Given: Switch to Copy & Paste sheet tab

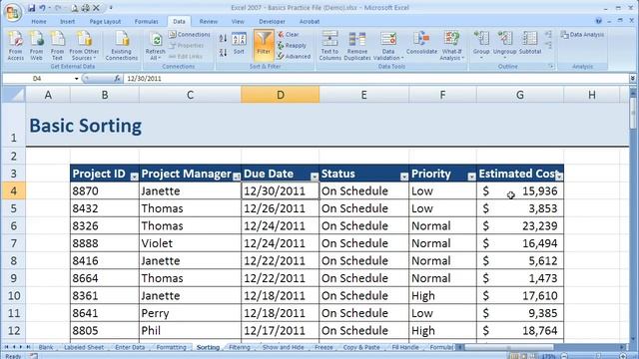Looking at the screenshot, I should [x=361, y=347].
